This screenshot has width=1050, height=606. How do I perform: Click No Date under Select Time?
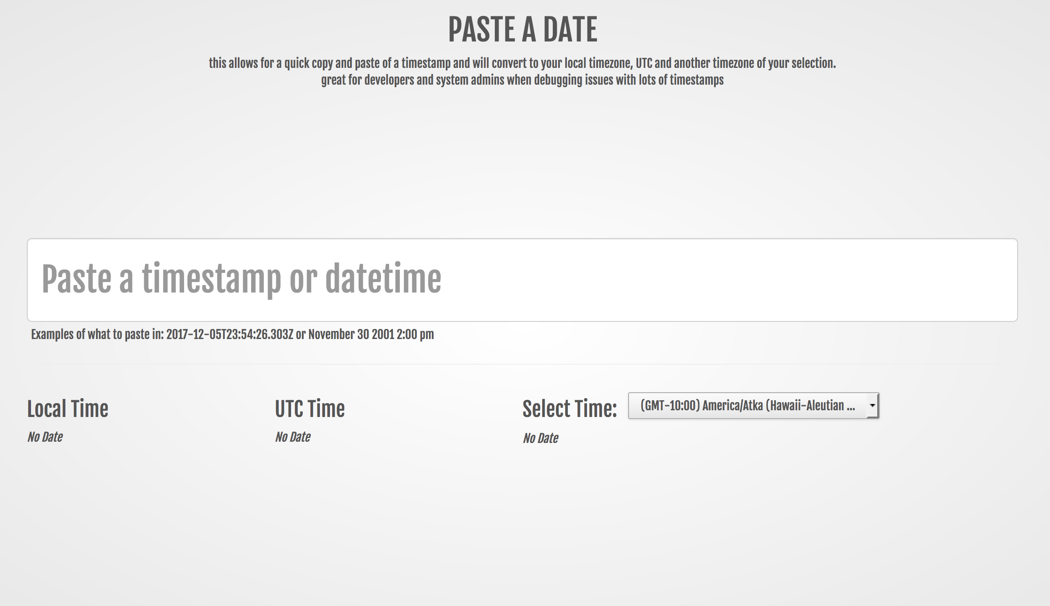tap(540, 438)
